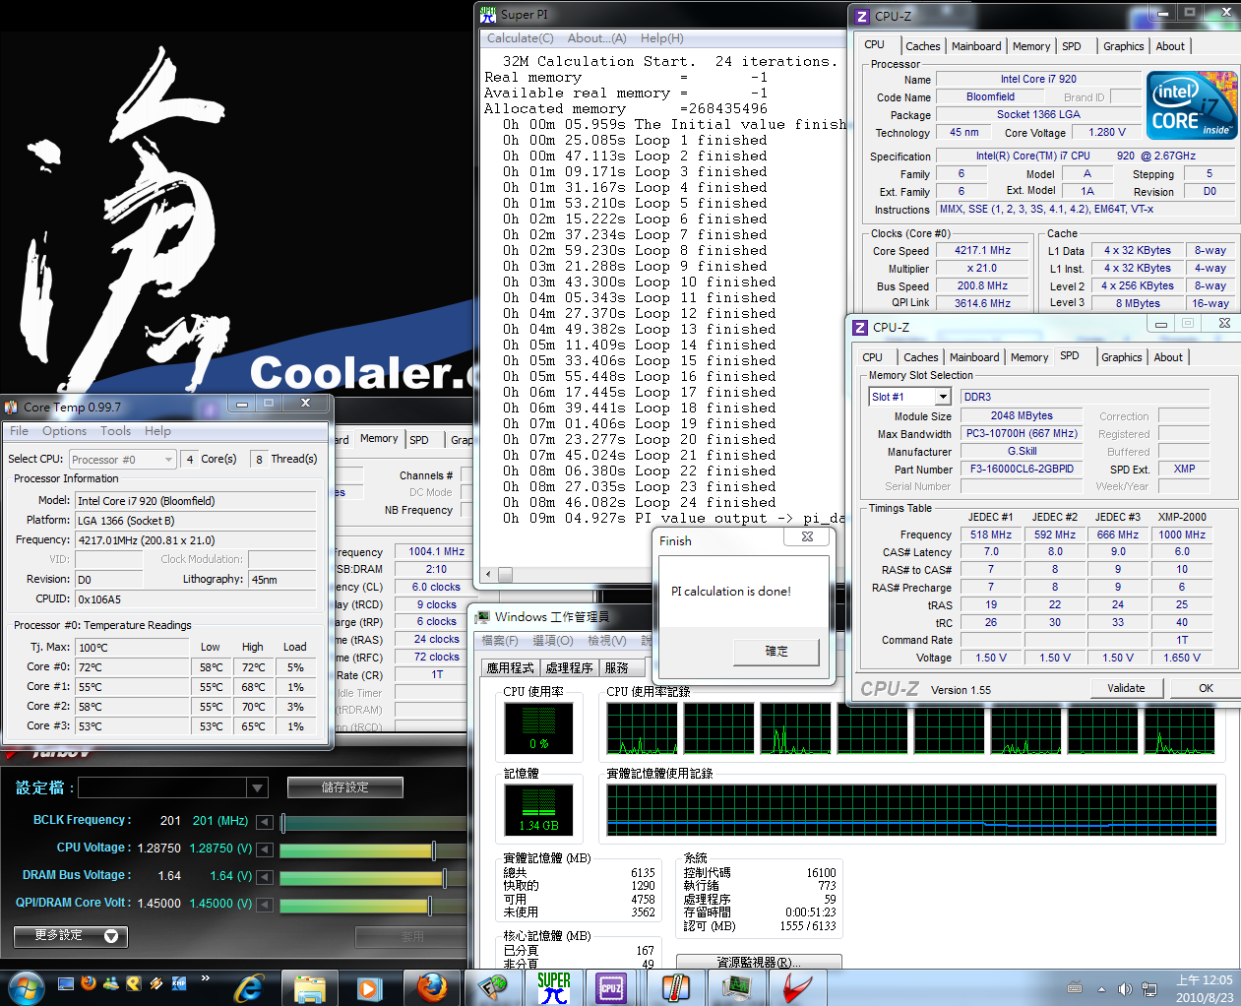Click the Core Temp title bar icon
The height and width of the screenshot is (1006, 1241).
pyautogui.click(x=11, y=407)
